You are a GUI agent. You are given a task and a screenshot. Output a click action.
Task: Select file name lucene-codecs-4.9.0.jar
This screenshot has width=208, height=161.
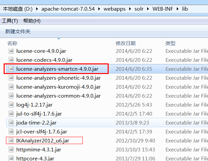pos(44,60)
